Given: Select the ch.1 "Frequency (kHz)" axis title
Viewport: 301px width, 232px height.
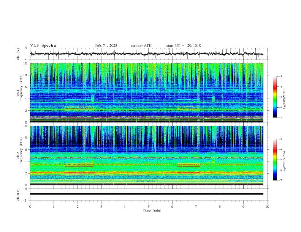Looking at the screenshot, I should coord(21,87).
